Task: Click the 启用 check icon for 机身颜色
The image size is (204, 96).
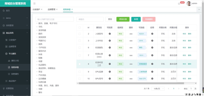Action: [152, 47]
